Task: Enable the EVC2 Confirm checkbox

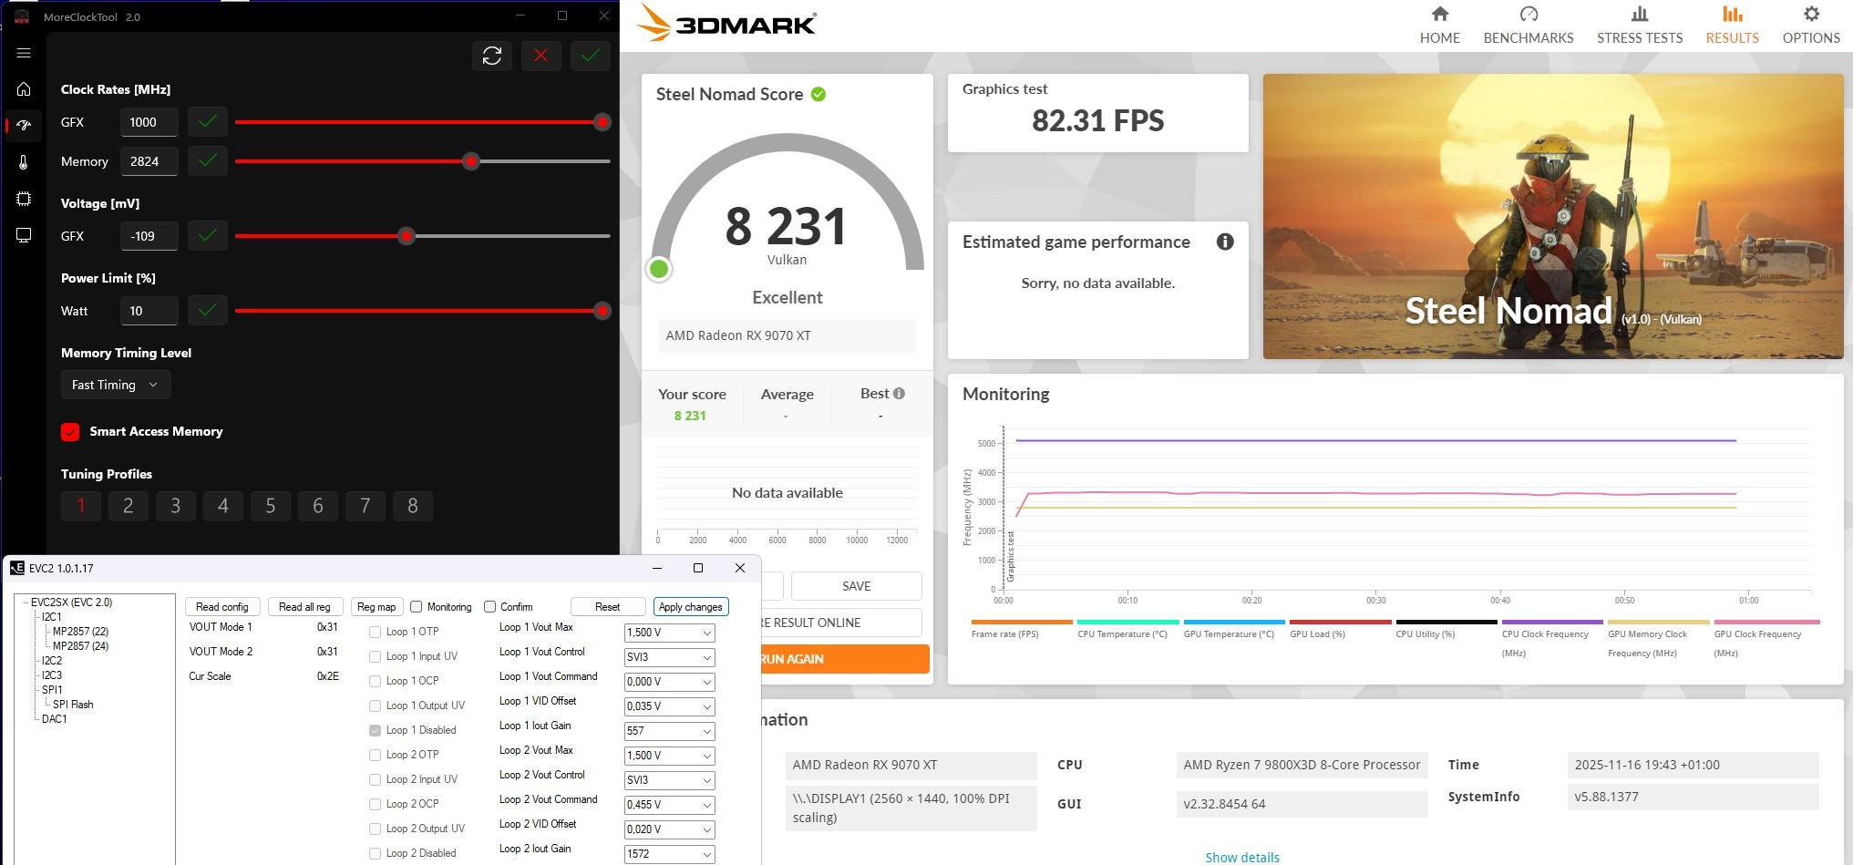Action: (490, 607)
